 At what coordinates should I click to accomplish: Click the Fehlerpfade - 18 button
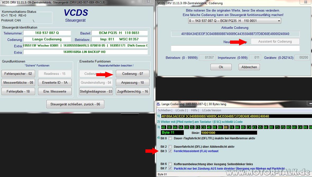click(18, 91)
